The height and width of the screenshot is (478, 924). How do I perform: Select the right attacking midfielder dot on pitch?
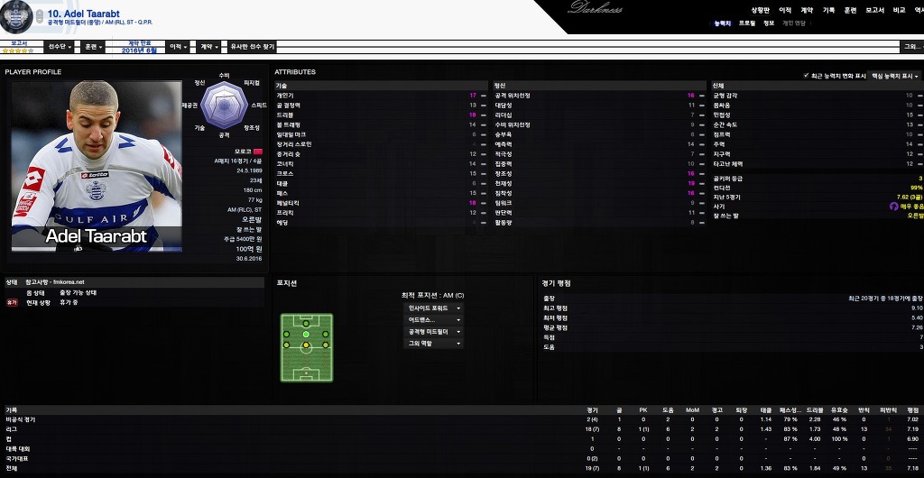click(325, 335)
